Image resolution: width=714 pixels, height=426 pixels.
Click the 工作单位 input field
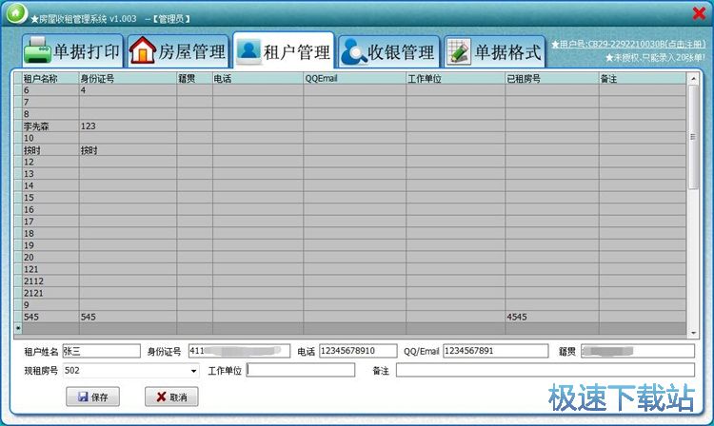point(301,370)
